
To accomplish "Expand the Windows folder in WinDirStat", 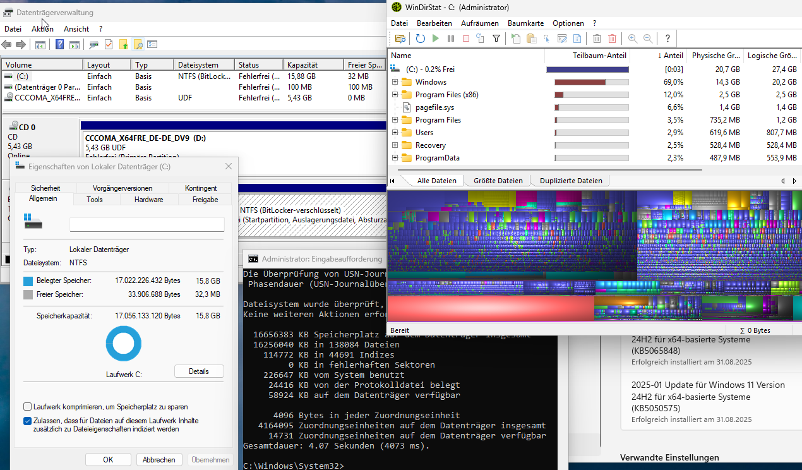I will tap(395, 82).
